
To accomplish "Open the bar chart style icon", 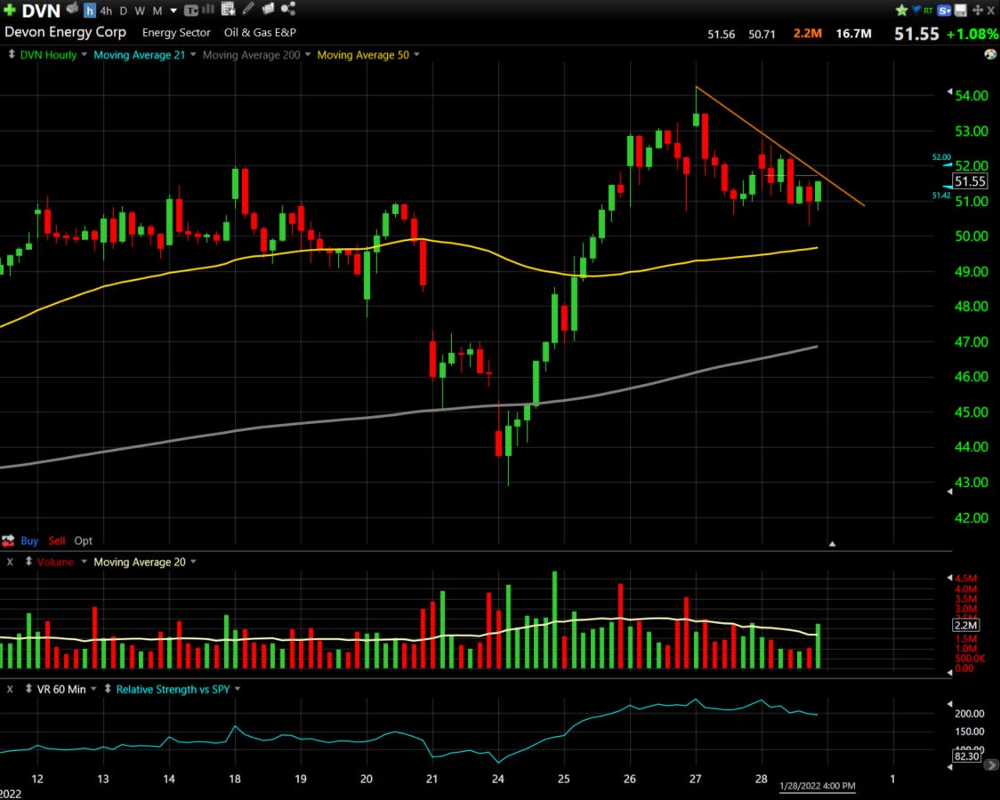I will point(208,9).
